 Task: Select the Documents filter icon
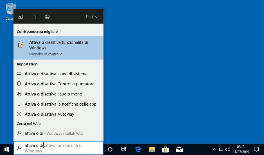click(x=34, y=17)
